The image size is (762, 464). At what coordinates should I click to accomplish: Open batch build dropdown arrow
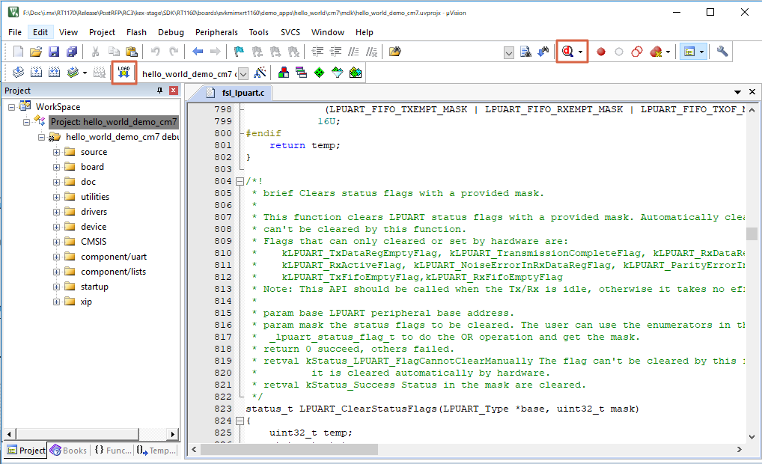click(x=85, y=73)
